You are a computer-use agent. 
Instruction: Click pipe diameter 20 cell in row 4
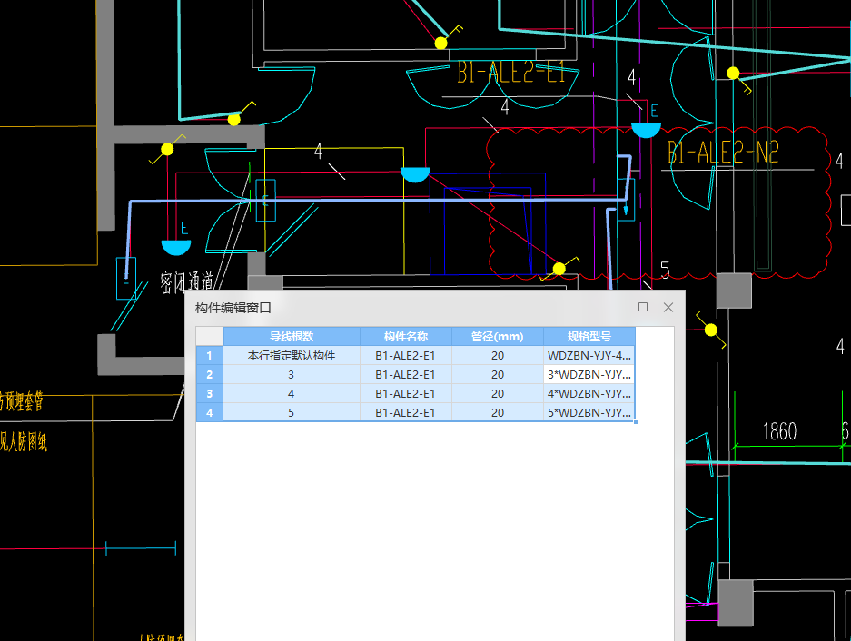tap(498, 412)
